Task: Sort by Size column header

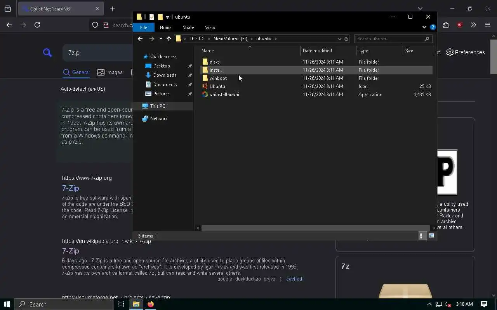Action: [x=418, y=51]
